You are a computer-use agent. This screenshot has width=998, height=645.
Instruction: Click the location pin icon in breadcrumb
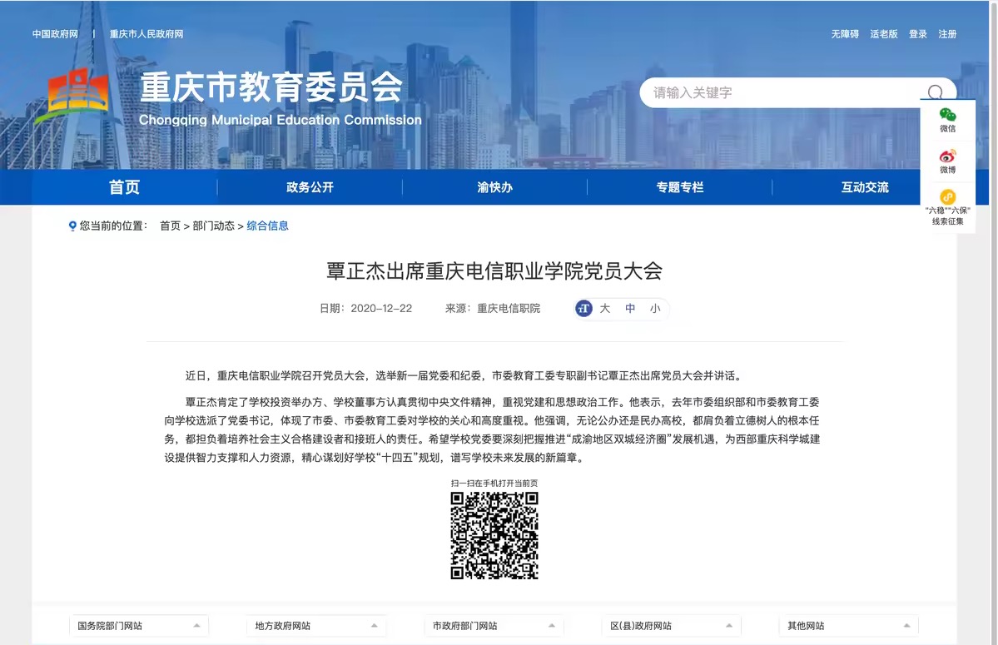(72, 226)
